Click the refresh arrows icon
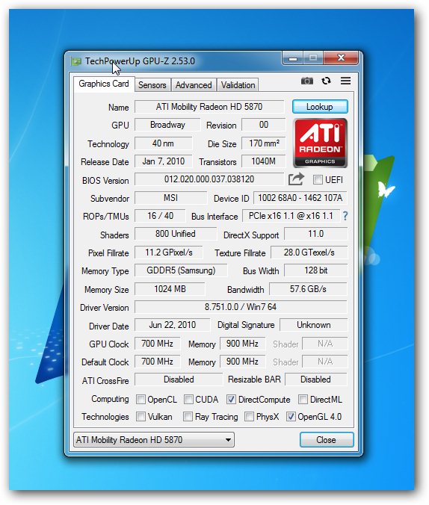Viewport: 429px width, 505px height. pyautogui.click(x=326, y=81)
